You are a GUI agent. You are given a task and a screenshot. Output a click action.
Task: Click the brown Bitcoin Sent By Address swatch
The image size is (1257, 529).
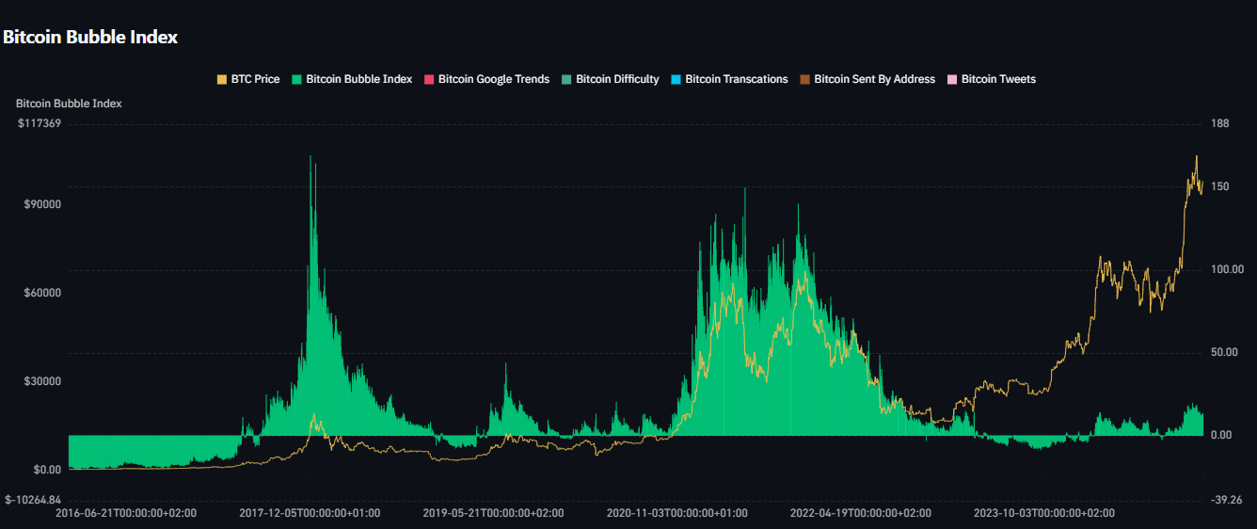(805, 80)
